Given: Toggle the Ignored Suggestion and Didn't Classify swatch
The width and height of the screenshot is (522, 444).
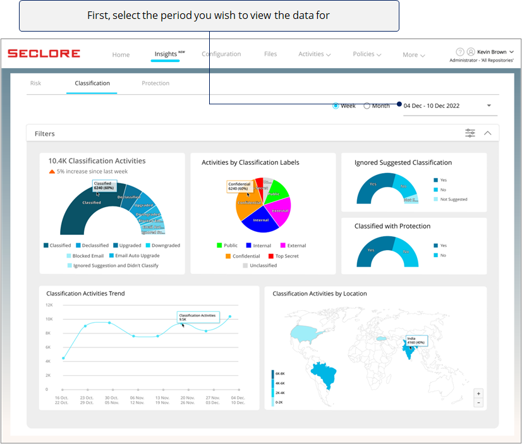Looking at the screenshot, I should tap(70, 265).
